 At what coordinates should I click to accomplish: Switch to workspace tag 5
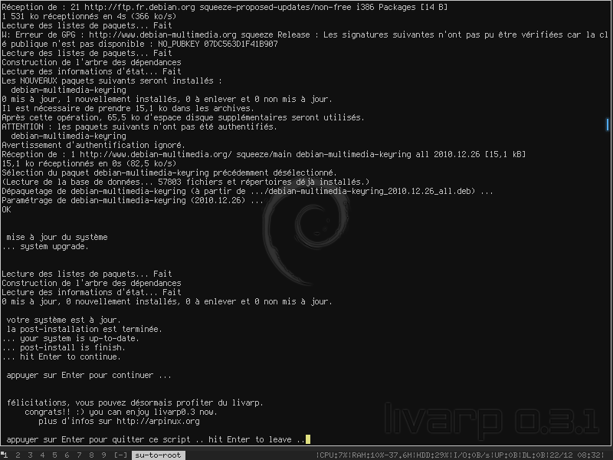pyautogui.click(x=54, y=455)
